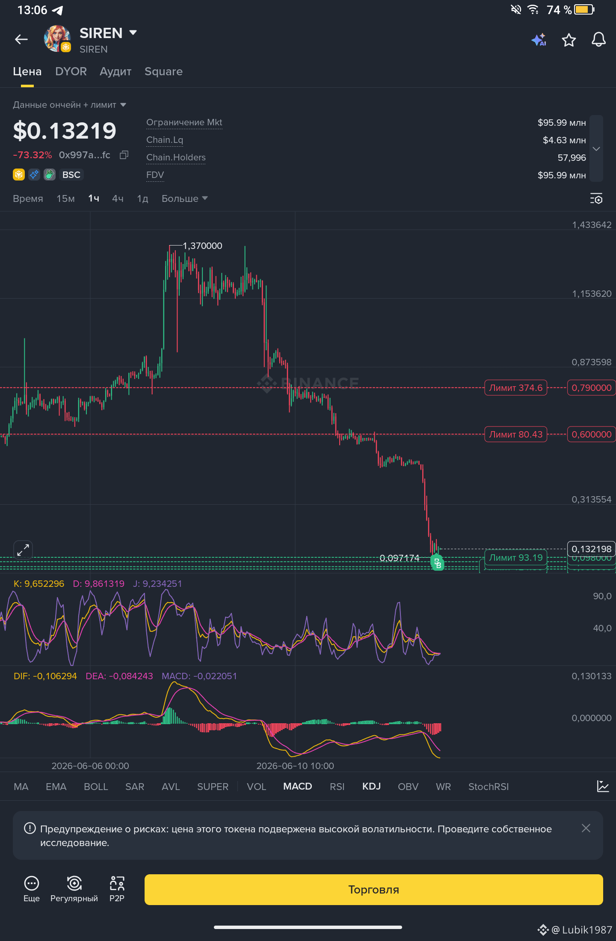This screenshot has height=941, width=616.
Task: Tap the 0,600000 price tag
Action: click(x=591, y=435)
